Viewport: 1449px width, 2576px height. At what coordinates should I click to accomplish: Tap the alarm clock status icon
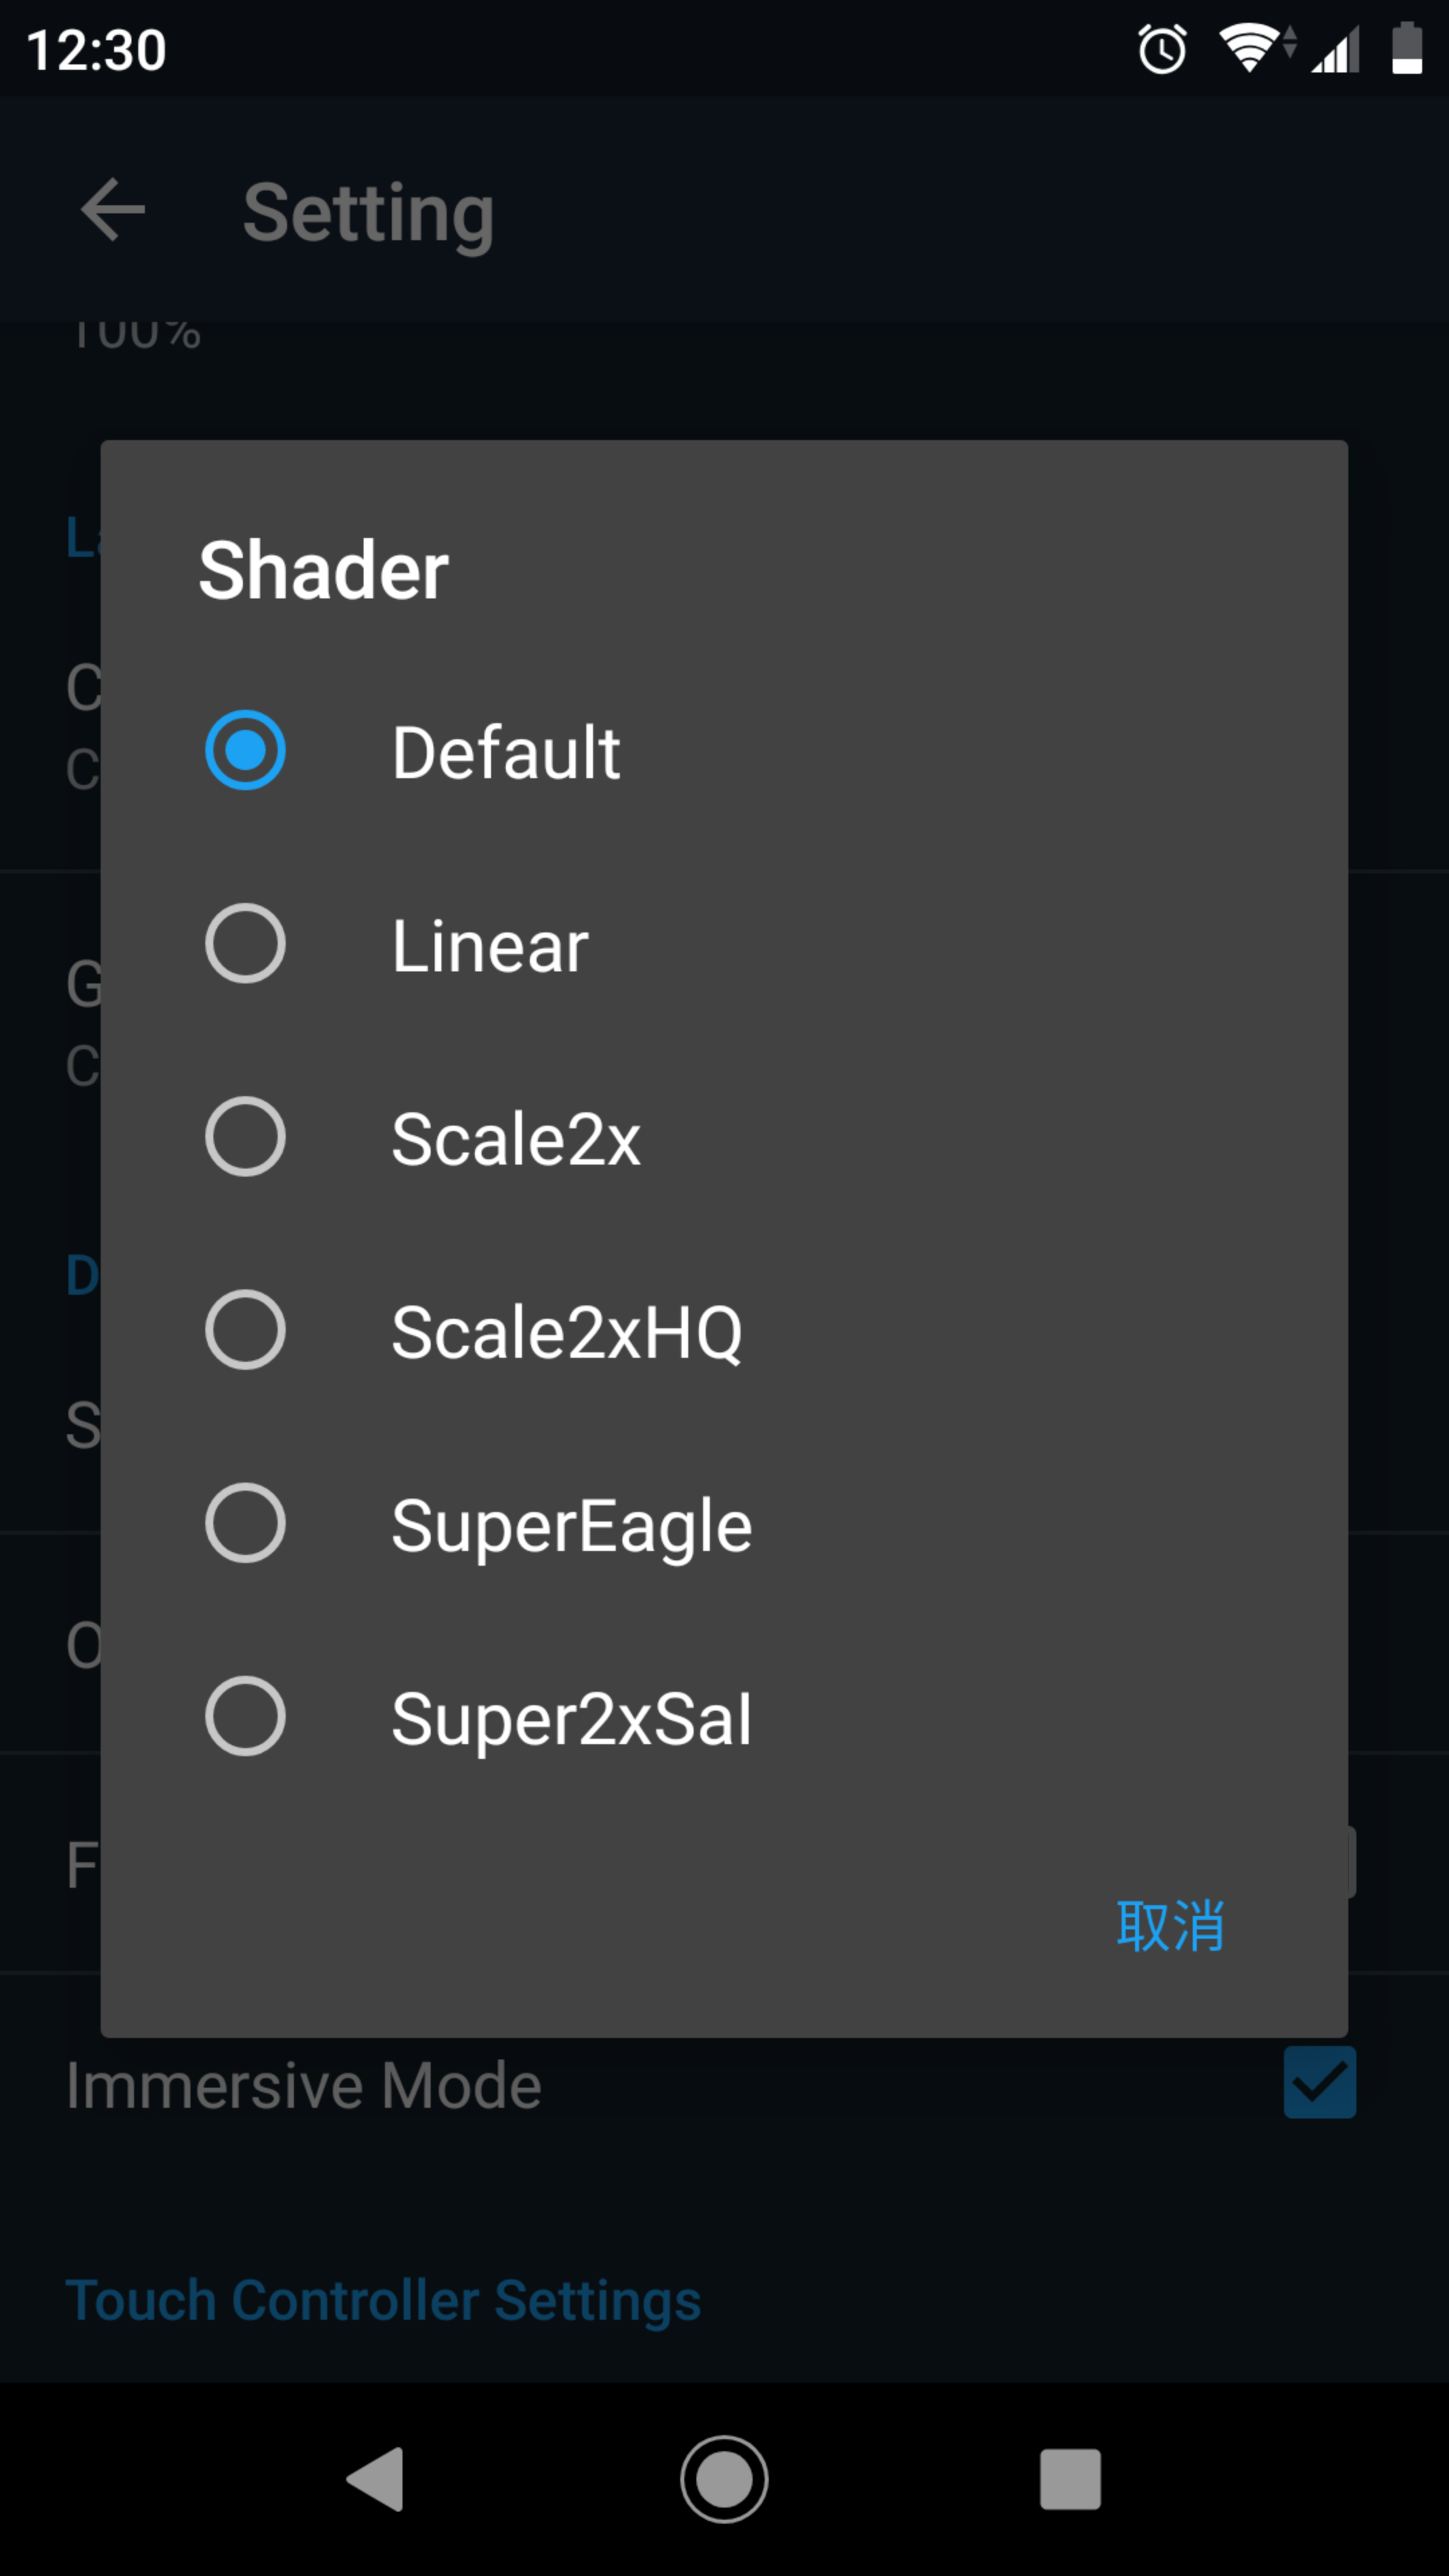(x=1162, y=50)
